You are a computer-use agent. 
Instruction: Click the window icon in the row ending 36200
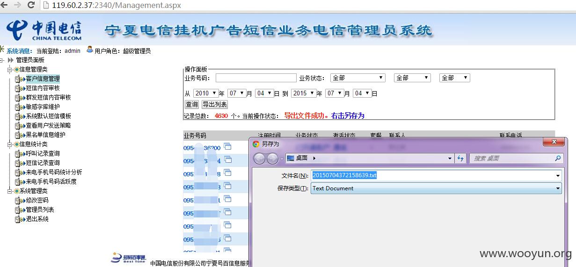pyautogui.click(x=227, y=147)
